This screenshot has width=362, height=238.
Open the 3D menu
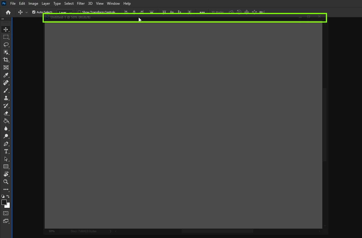pos(90,4)
